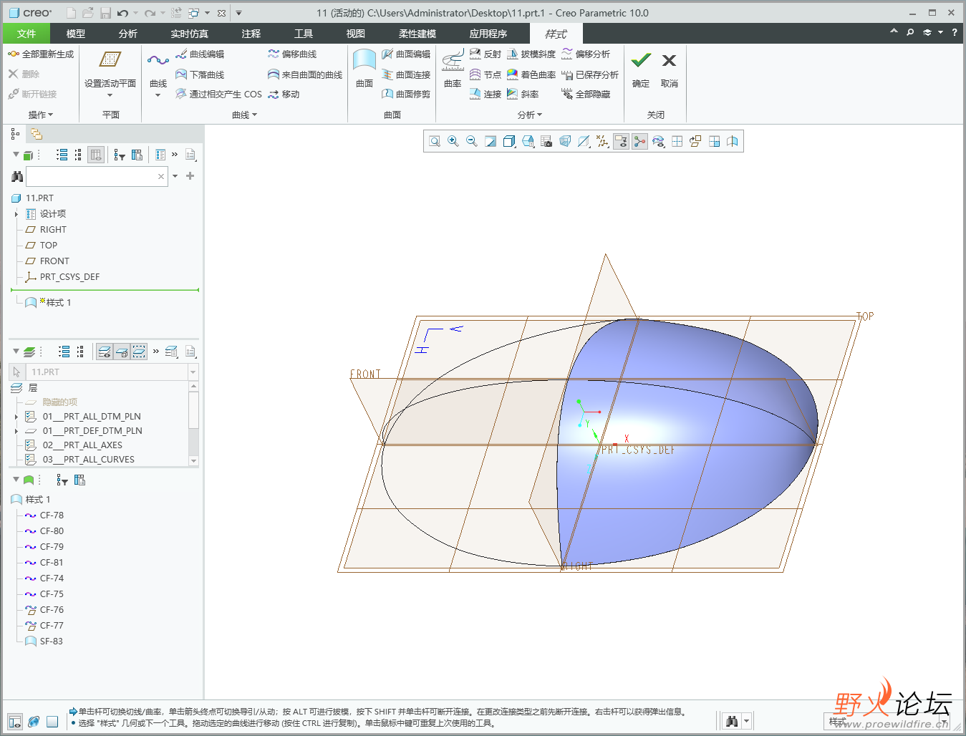Toggle annotation display button in graphics toolbar
Viewport: 966px width, 736px height.
(x=621, y=141)
